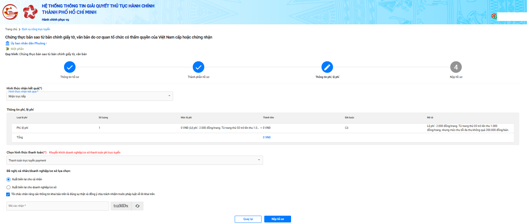This screenshot has width=527, height=224.
Task: Click the building icon beside Ủy ban nhân dân Phường
Action: coord(7,43)
